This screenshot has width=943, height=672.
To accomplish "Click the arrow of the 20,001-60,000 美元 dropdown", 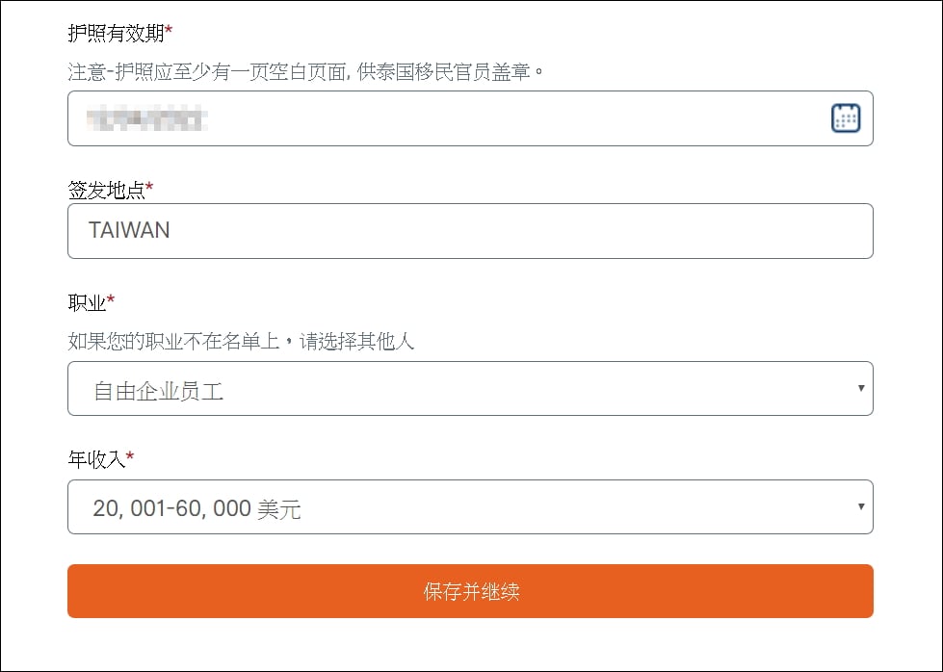I will tap(861, 506).
